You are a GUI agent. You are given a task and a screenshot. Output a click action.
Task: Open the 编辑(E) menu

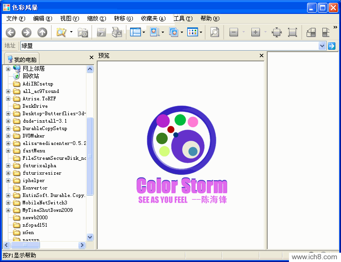click(x=43, y=19)
